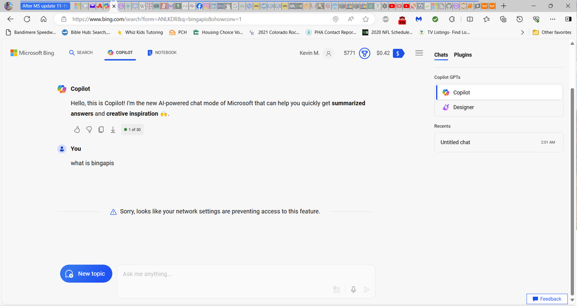The width and height of the screenshot is (577, 306).
Task: Switch to the SEARCH tab
Action: [x=81, y=52]
